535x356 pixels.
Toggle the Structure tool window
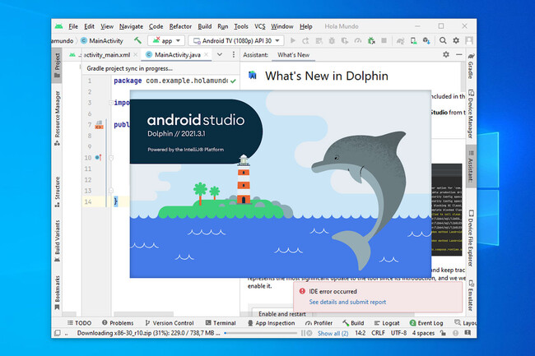[57, 192]
